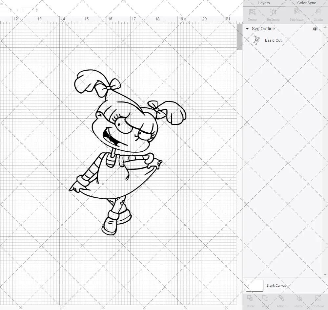The width and height of the screenshot is (328, 310).
Task: Collapse the Svg Outline group
Action: (247, 29)
